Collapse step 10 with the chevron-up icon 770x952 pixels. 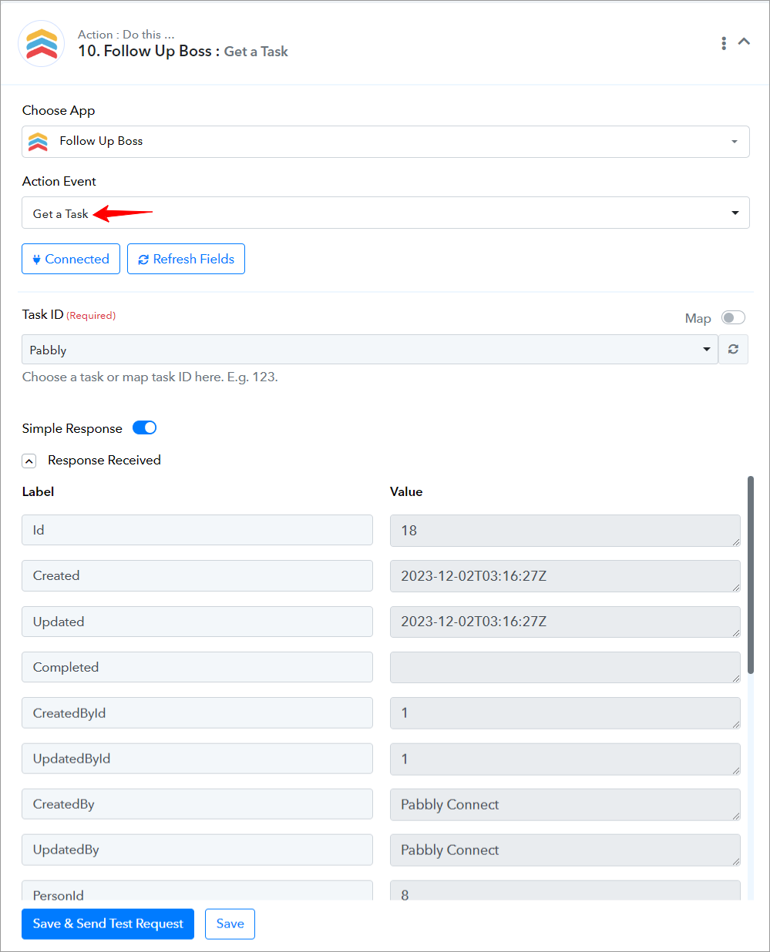pos(744,42)
